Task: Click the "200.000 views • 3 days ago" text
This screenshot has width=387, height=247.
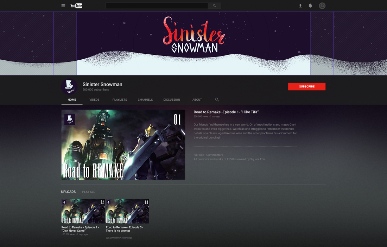Action: [x=119, y=238]
